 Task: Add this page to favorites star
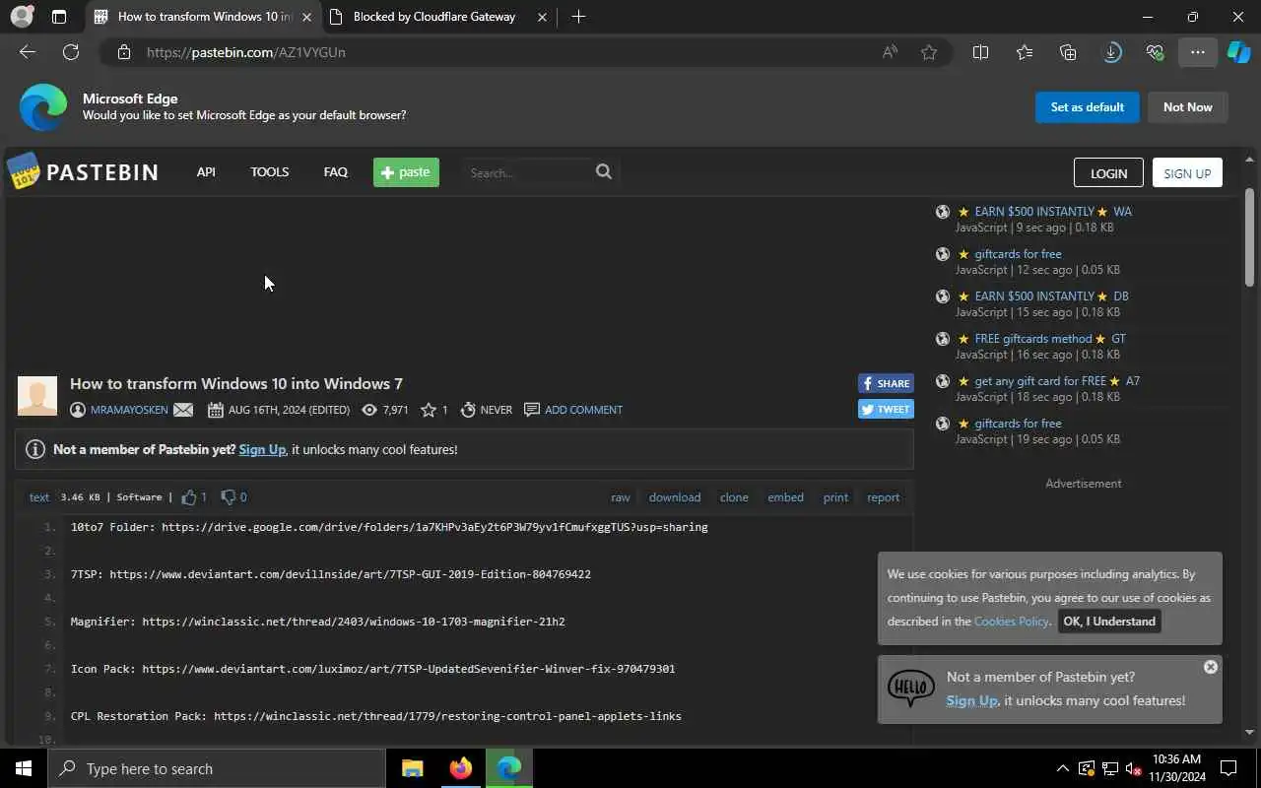coord(929,52)
